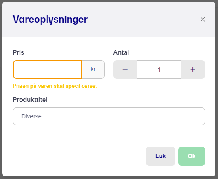
Task: Click the blank footer area left of Luk
Action: pyautogui.click(x=74, y=156)
